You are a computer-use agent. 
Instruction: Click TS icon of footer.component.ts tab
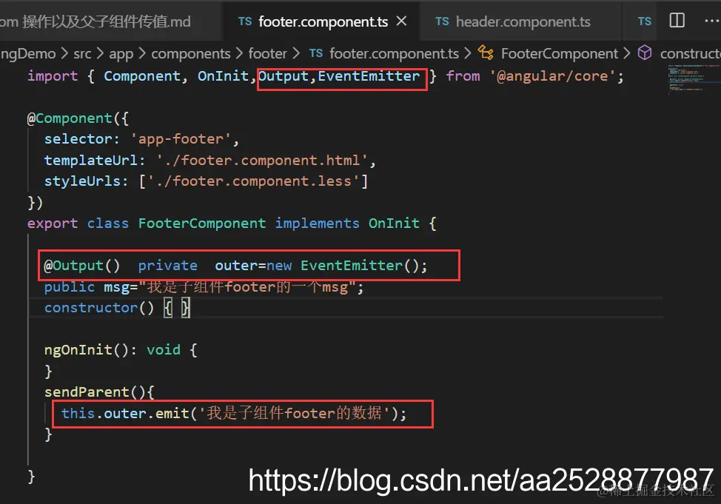point(245,21)
